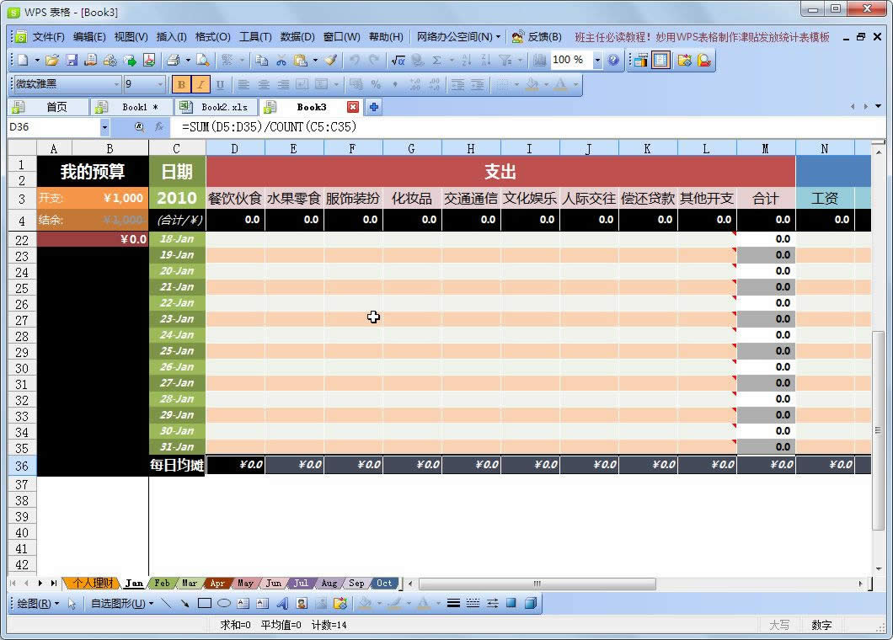Image resolution: width=893 pixels, height=640 pixels.
Task: Apply a shadow style to the shape
Action: (511, 603)
